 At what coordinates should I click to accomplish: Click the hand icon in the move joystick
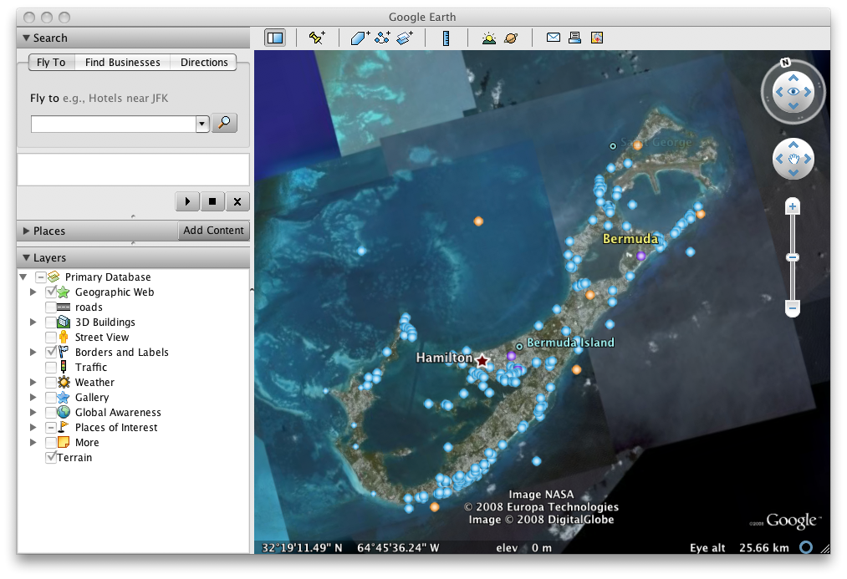pyautogui.click(x=793, y=159)
